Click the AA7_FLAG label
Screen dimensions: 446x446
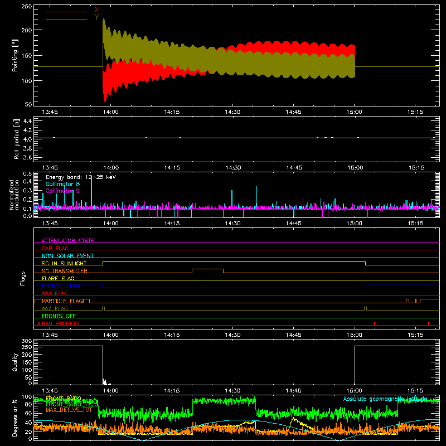tap(55, 308)
